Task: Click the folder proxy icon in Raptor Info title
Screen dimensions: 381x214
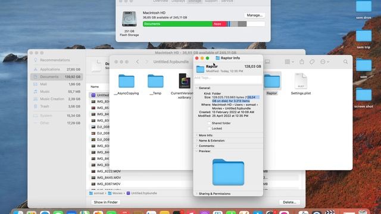Action: 218,58
